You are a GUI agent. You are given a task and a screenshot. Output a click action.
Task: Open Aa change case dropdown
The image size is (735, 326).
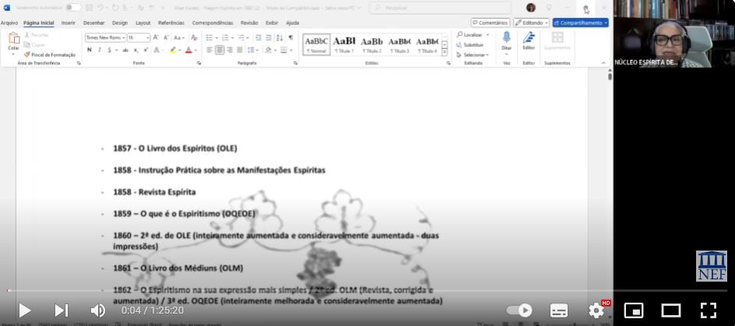pyautogui.click(x=180, y=37)
